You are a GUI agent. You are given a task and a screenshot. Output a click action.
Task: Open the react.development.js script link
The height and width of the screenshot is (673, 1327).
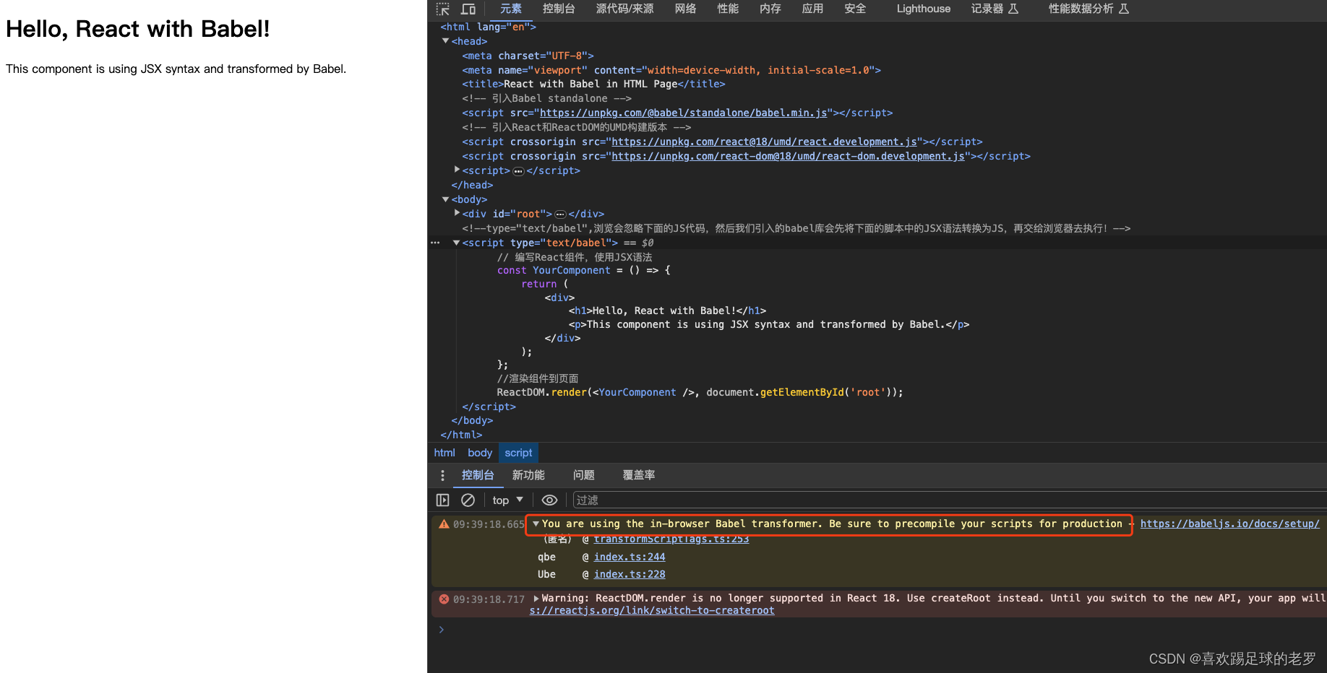pyautogui.click(x=764, y=142)
